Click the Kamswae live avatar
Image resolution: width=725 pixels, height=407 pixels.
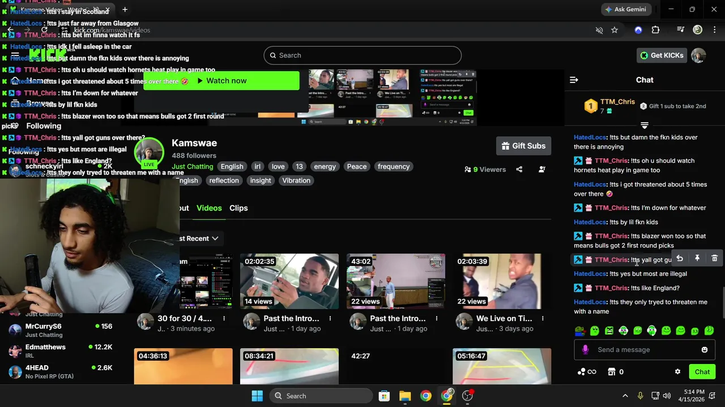click(149, 153)
